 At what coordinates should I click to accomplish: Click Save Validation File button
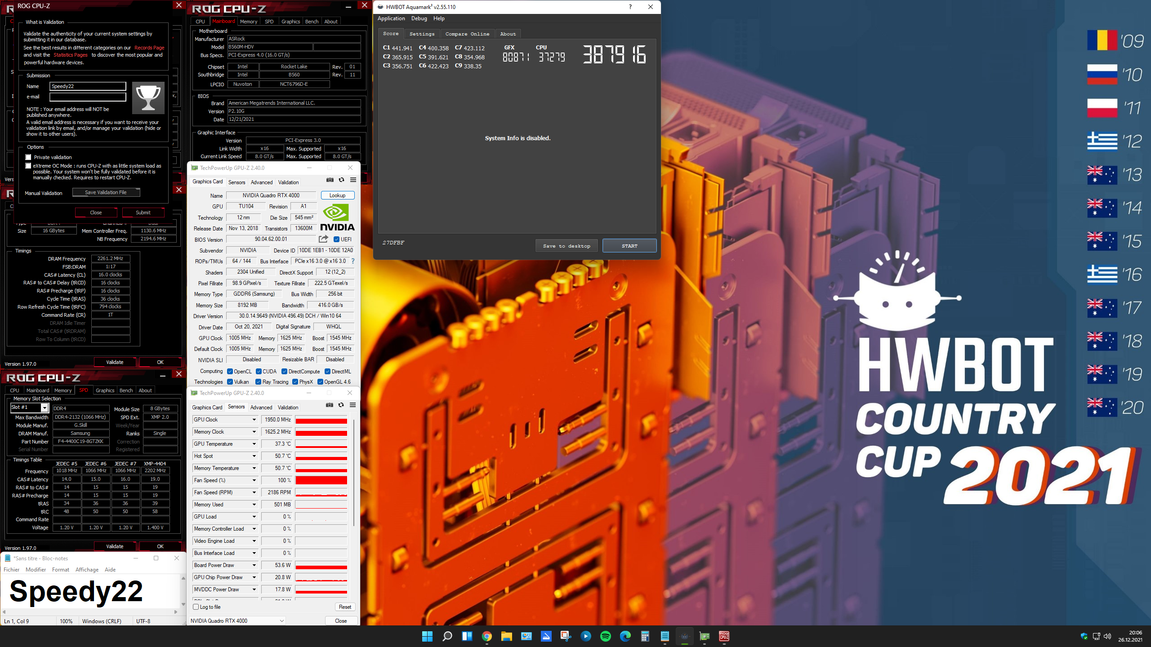click(106, 192)
